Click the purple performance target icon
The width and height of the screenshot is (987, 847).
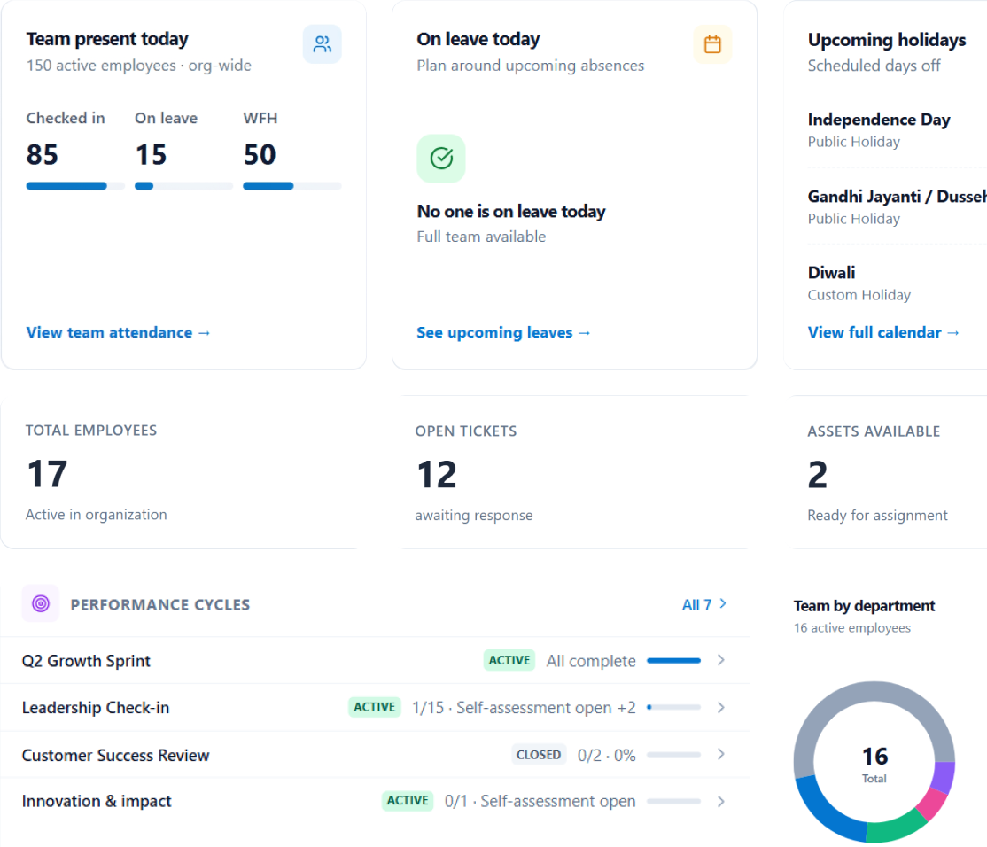click(x=41, y=603)
